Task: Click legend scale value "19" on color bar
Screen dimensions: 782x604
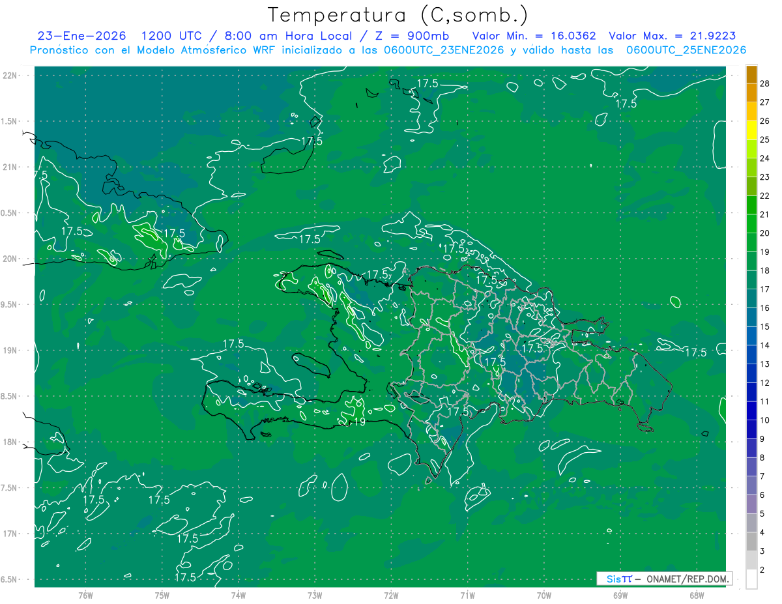Action: click(x=765, y=252)
